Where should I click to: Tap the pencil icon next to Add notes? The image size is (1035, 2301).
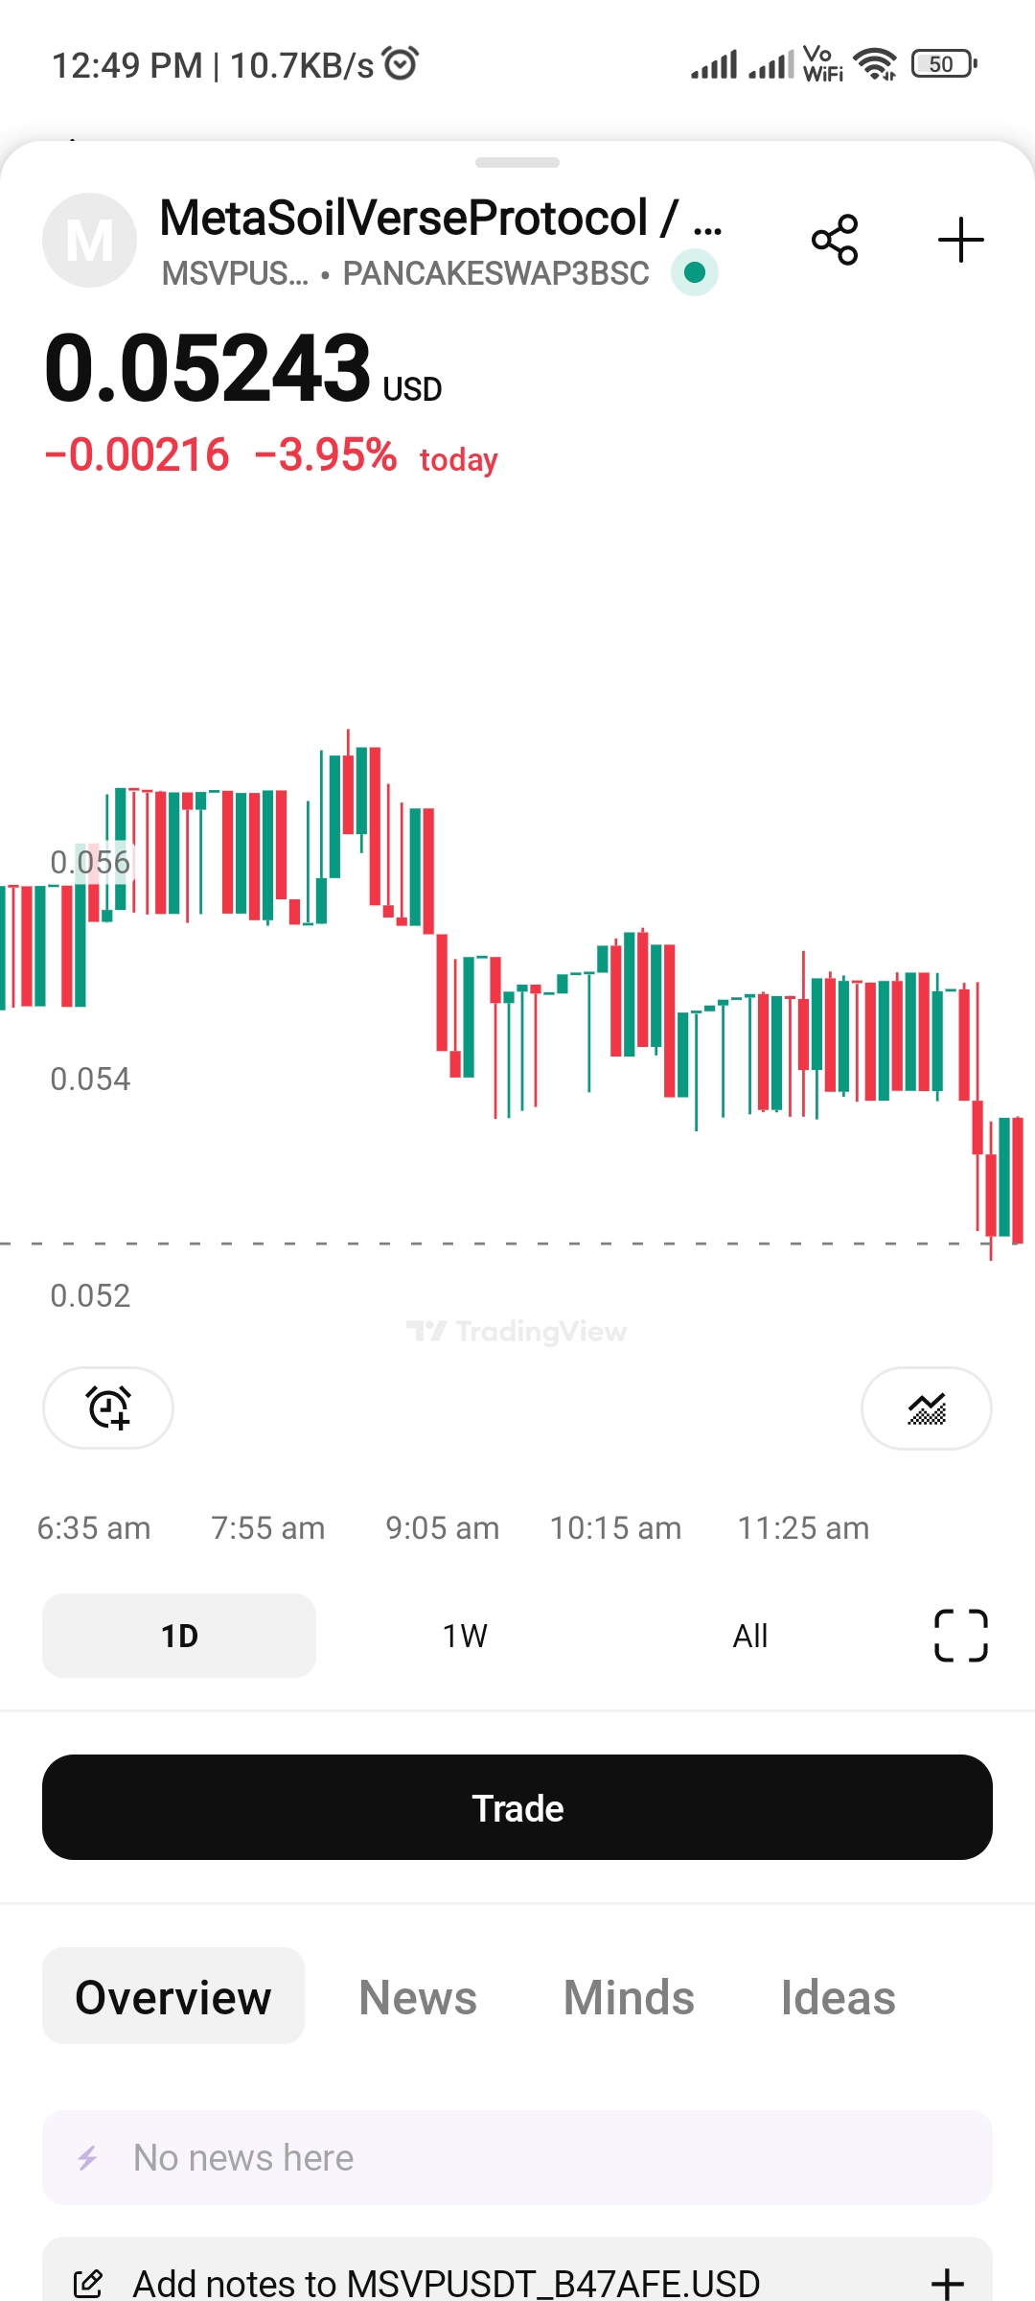tap(87, 2284)
